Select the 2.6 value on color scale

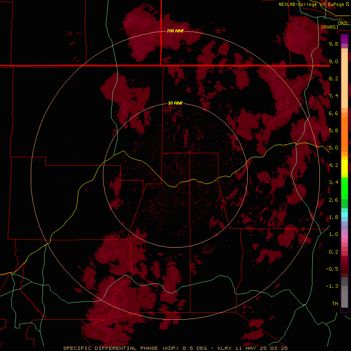tap(333, 200)
